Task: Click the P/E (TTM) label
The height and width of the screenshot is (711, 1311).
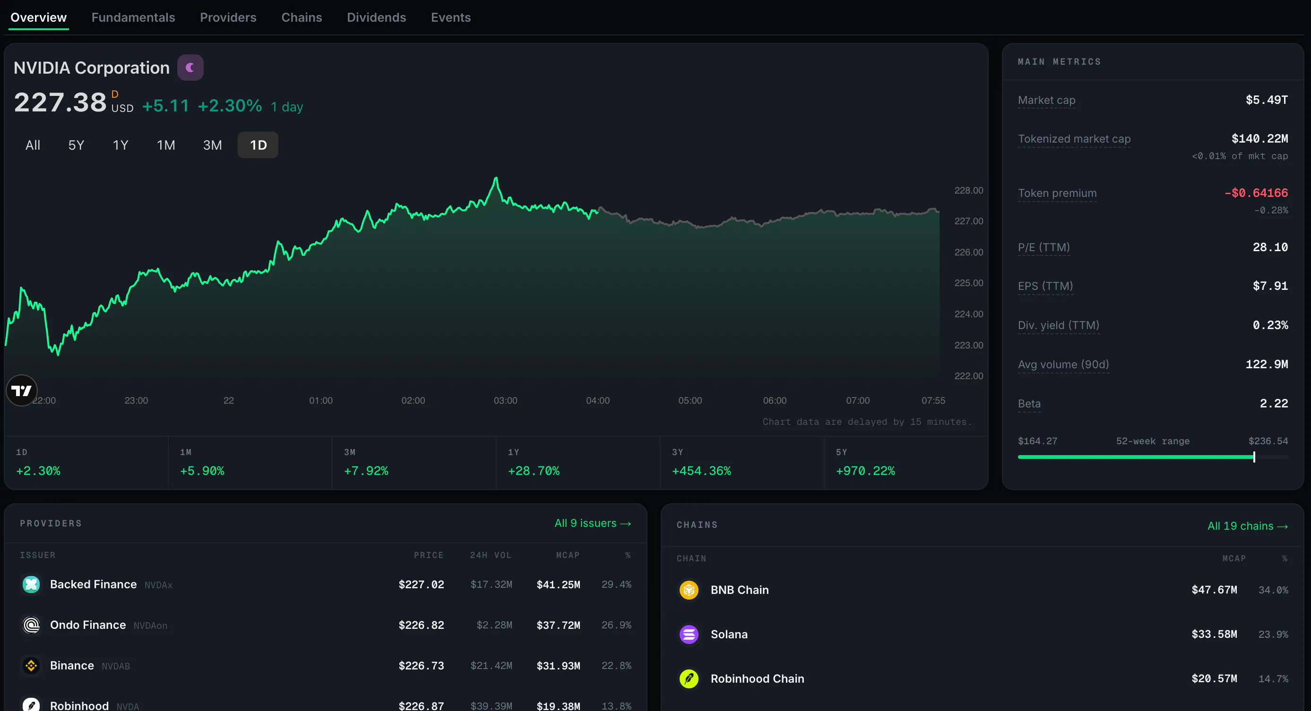Action: coord(1044,247)
